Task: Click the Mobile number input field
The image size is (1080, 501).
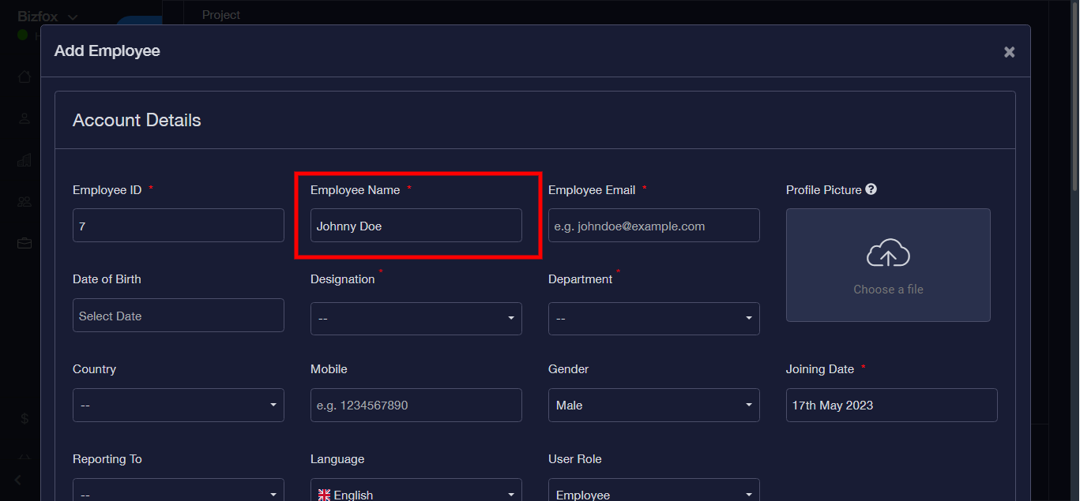Action: [x=416, y=406]
